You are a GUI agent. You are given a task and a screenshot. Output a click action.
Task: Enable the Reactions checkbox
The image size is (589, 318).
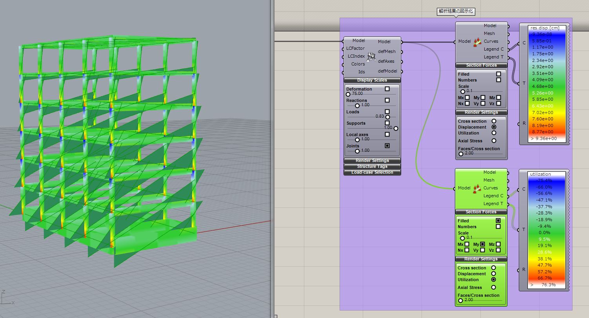tap(387, 100)
